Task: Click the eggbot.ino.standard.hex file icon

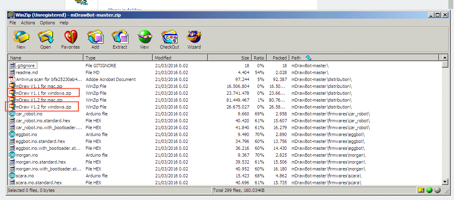Action: click(x=12, y=141)
